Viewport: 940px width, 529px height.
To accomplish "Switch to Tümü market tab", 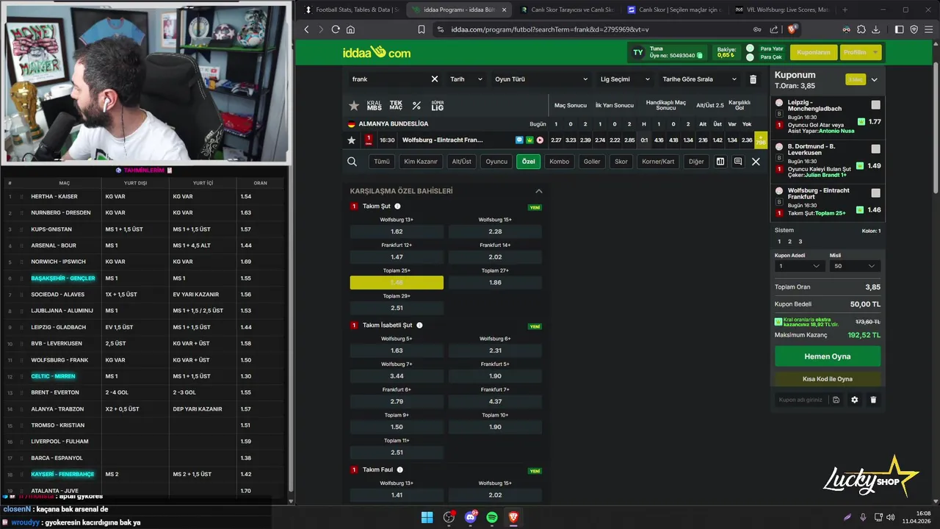I will (382, 162).
